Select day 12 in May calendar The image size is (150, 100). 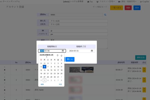click(41, 70)
